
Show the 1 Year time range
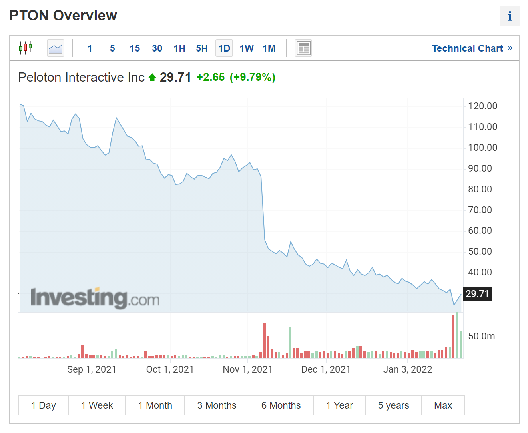pyautogui.click(x=339, y=405)
